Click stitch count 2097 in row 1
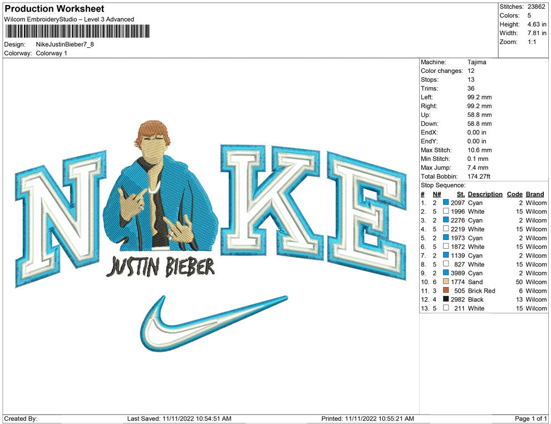 point(458,203)
